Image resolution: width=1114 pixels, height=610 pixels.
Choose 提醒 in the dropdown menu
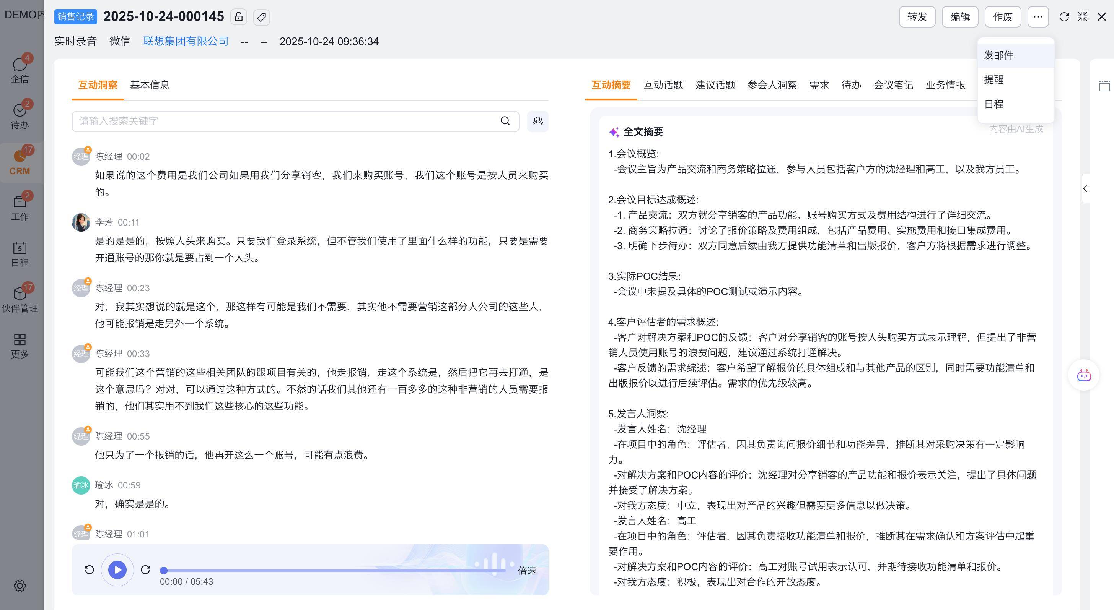click(x=994, y=79)
